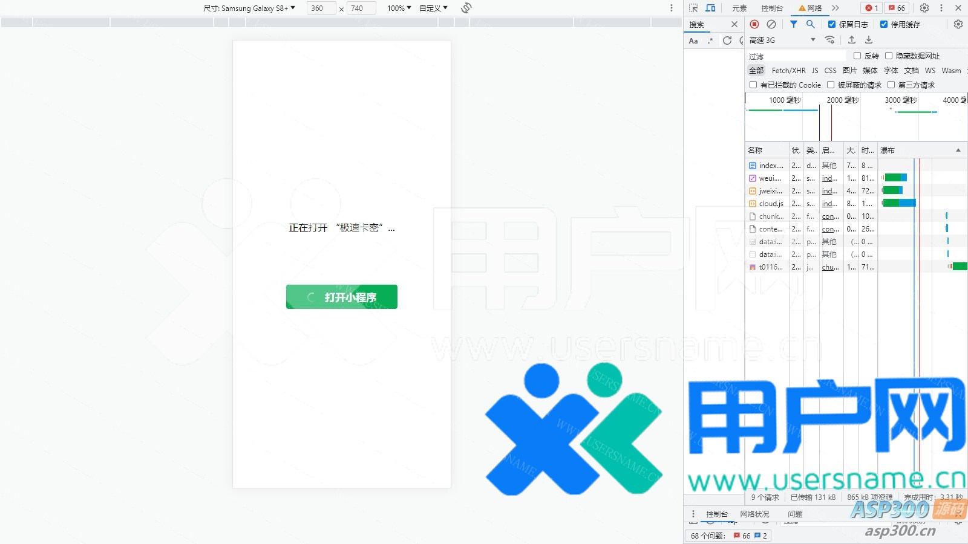
Task: Filter requests by JS
Action: [815, 70]
